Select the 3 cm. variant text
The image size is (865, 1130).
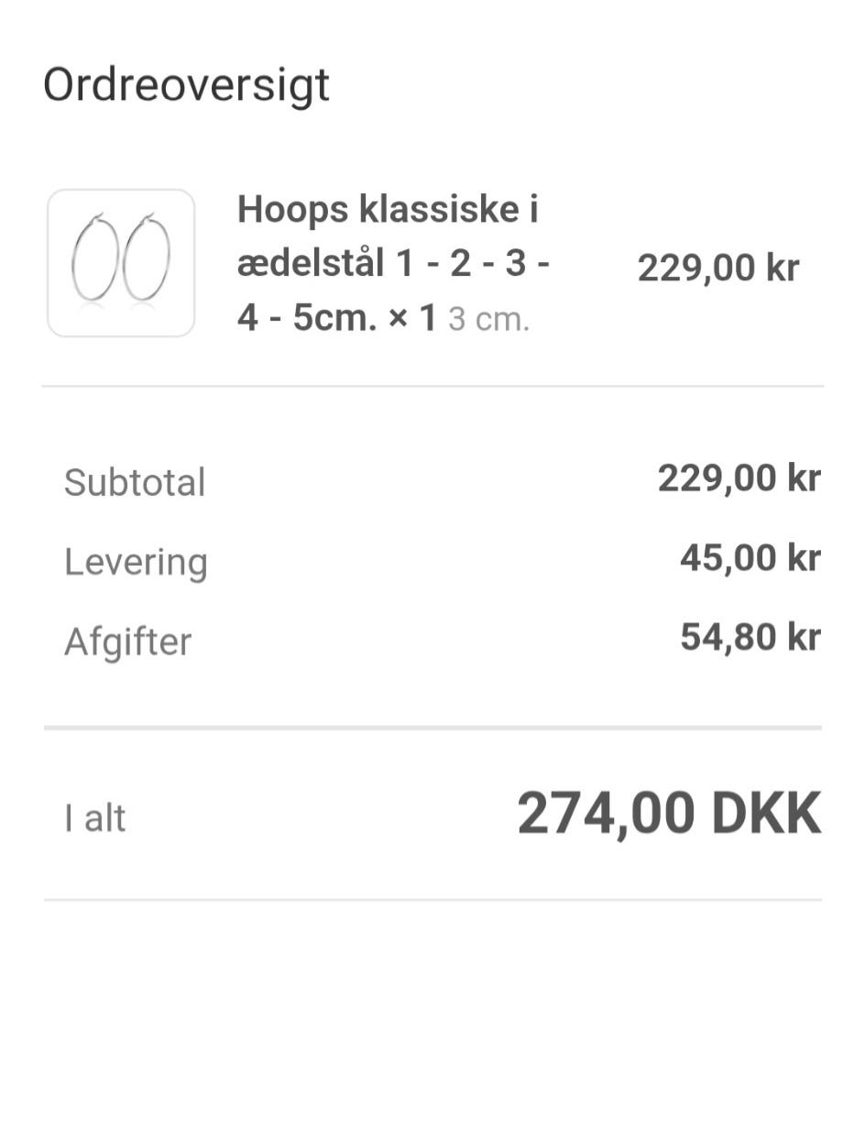coord(488,321)
